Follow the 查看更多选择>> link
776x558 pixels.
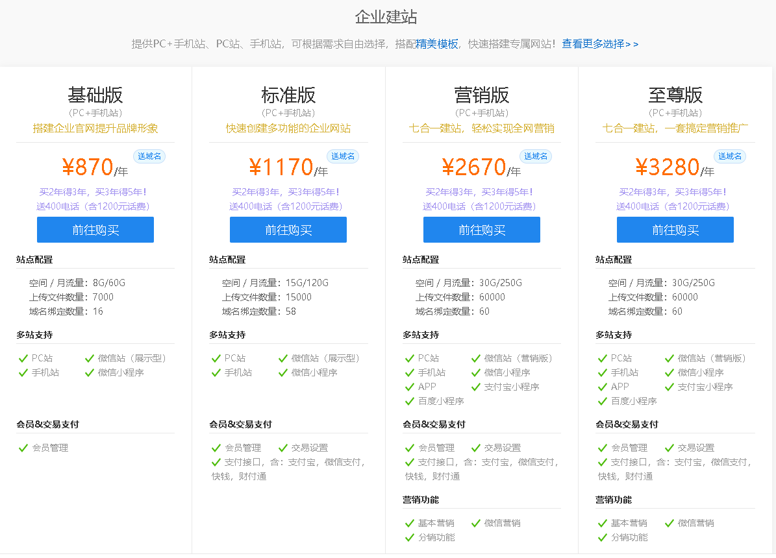click(x=599, y=44)
